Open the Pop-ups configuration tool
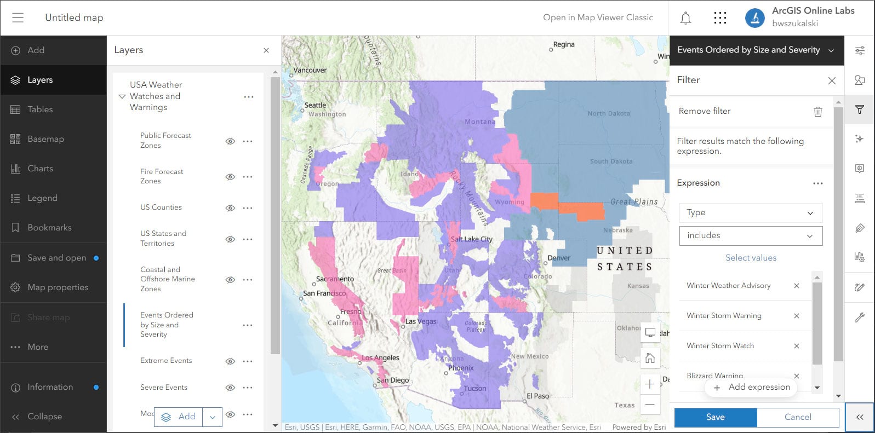This screenshot has height=433, width=875. (860, 169)
